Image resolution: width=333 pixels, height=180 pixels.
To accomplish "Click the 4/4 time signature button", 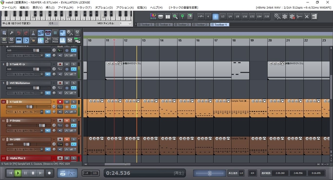I will click(252, 173).
